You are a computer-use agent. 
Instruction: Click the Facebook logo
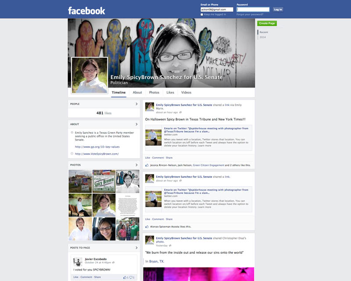coord(86,10)
